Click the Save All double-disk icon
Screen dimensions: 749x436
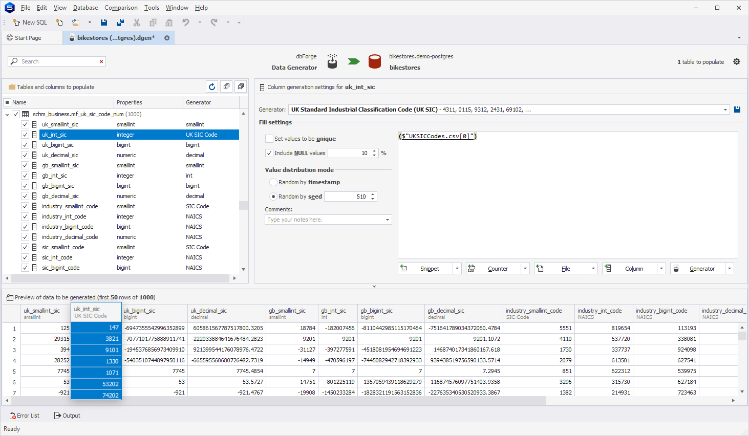pyautogui.click(x=120, y=23)
